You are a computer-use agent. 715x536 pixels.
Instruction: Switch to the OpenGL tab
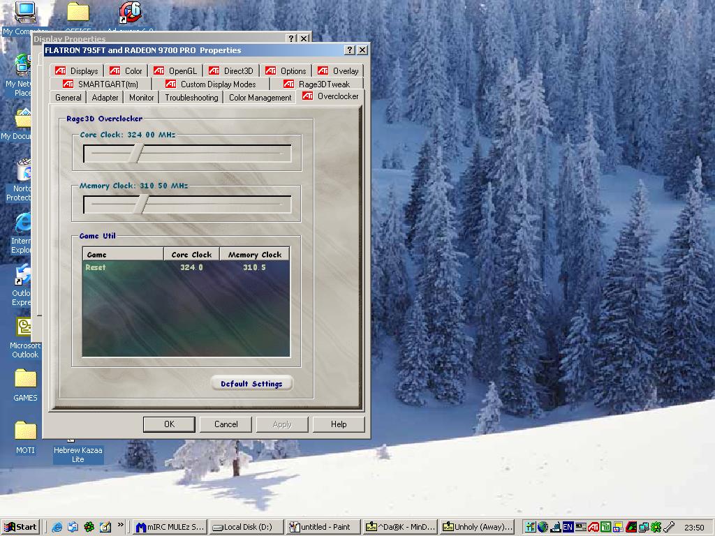[175, 70]
